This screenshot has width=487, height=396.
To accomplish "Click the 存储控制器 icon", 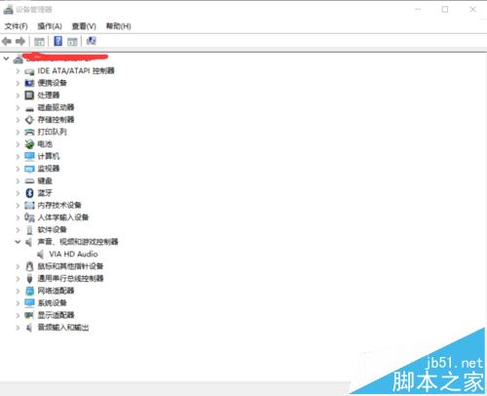I will point(29,120).
